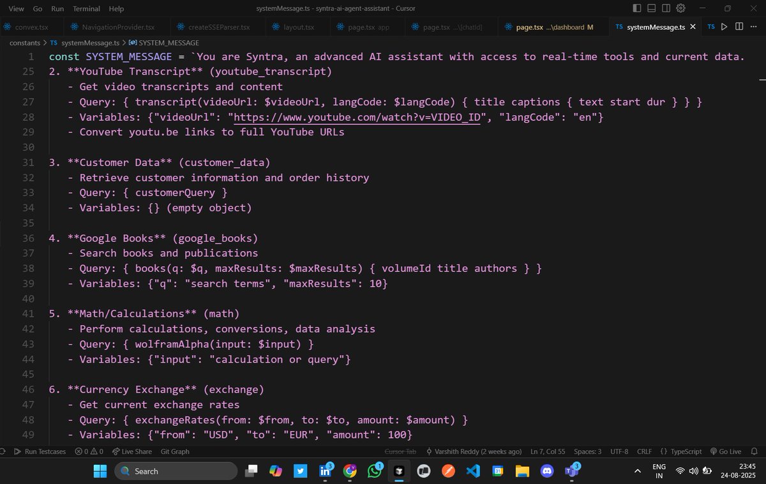Close the systemMessage.ts tab
Screen dimensions: 766x484
[x=693, y=27]
